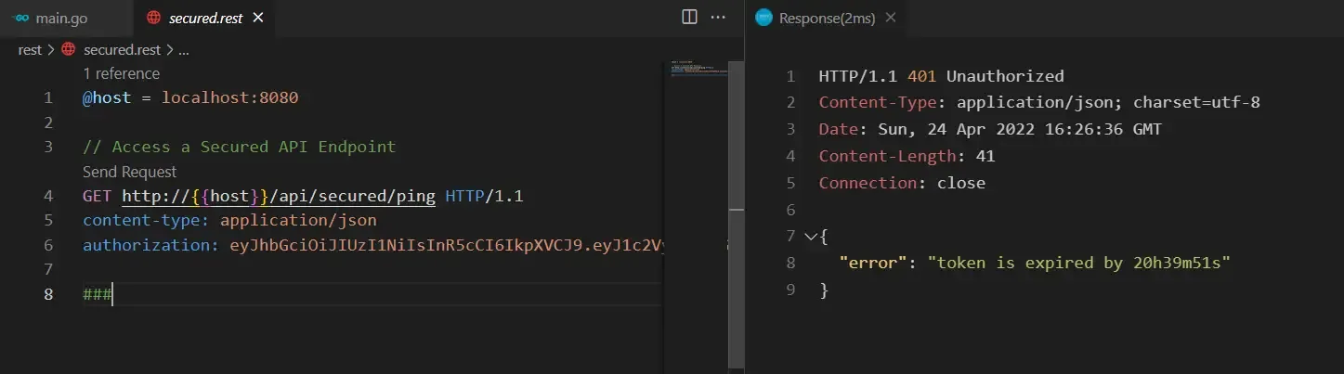Click the token is expired error message
This screenshot has width=1344, height=374.
tap(1077, 263)
